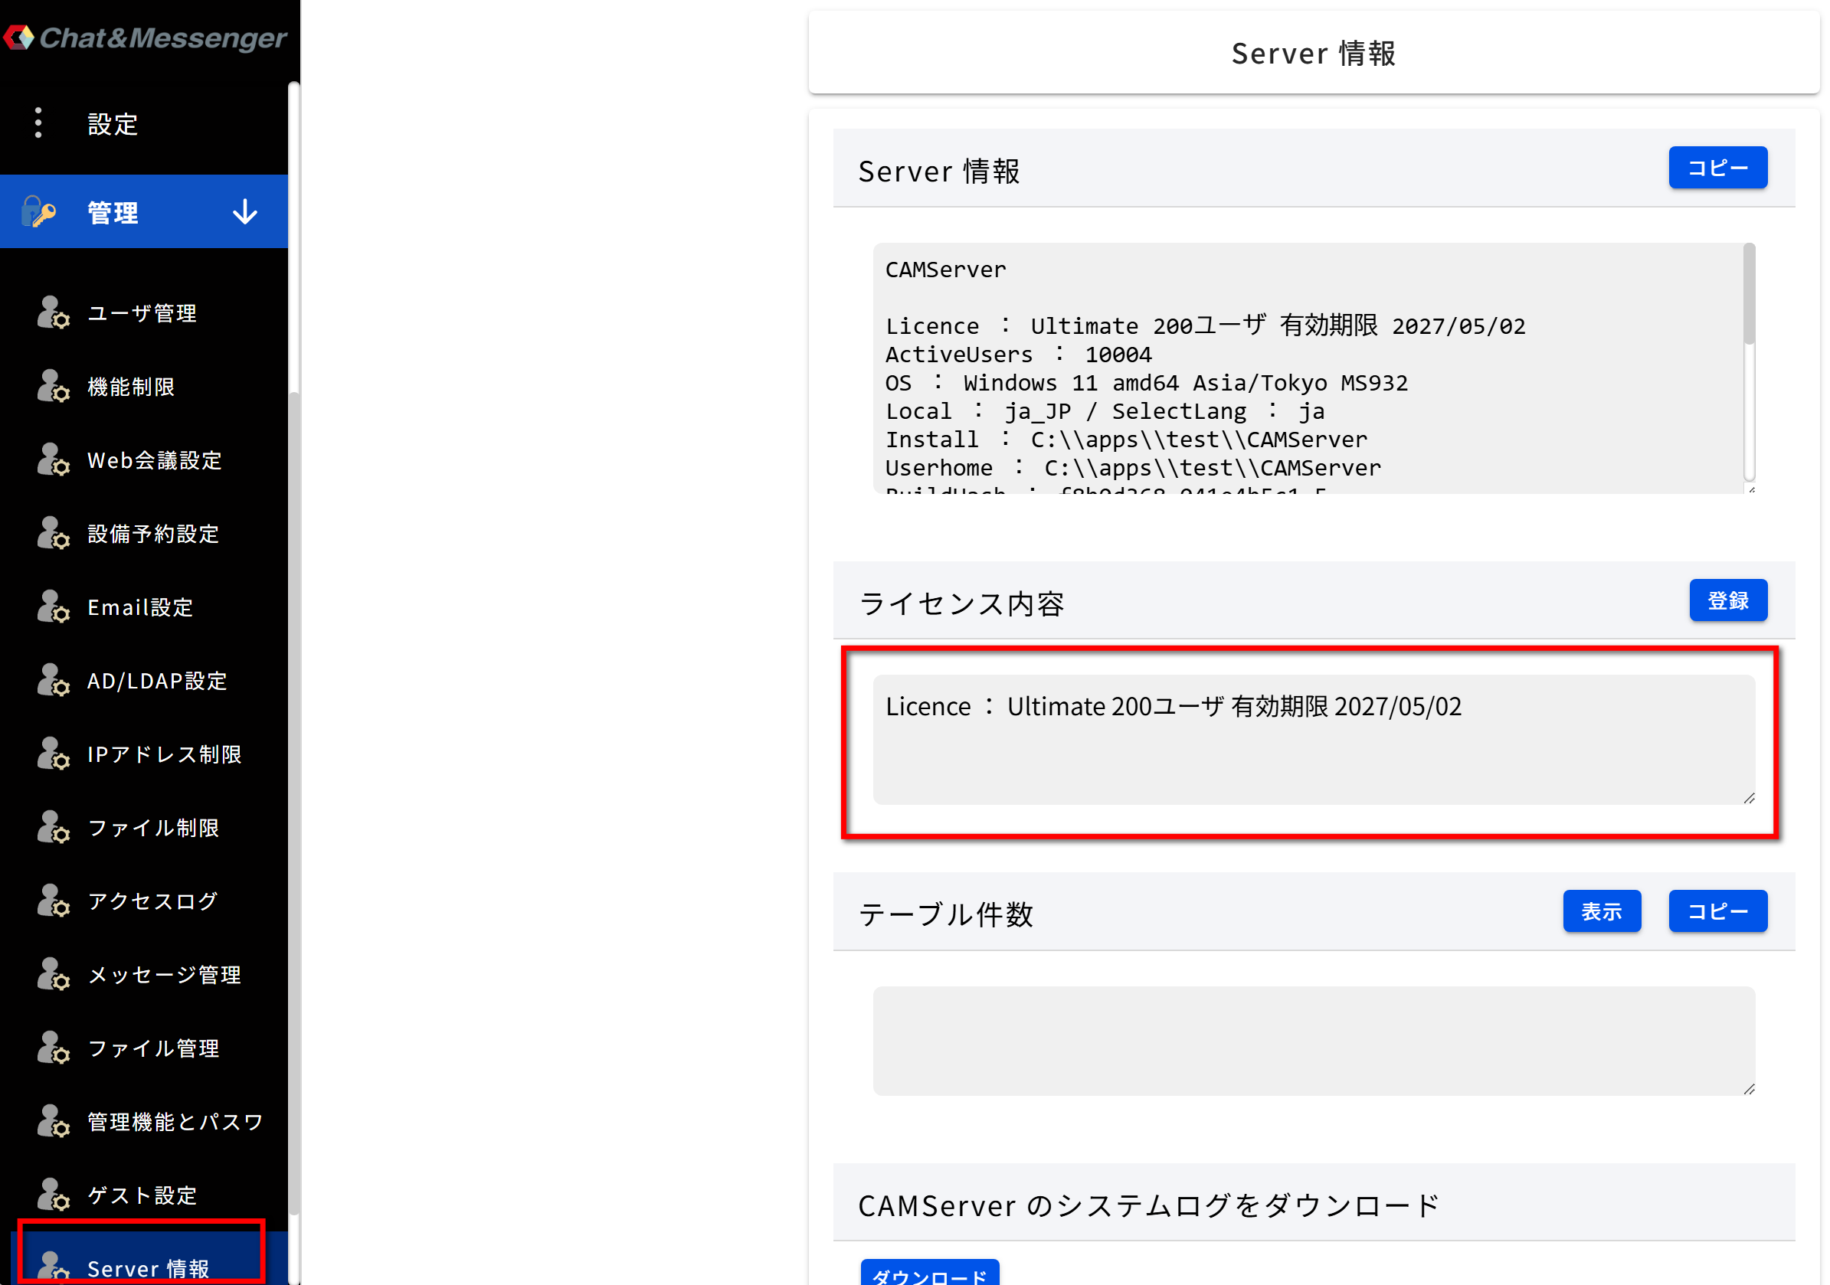
Task: Click inside the ライセンス内容 text area
Action: 1314,739
